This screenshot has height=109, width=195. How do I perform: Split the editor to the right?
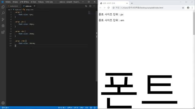coord(90,6)
